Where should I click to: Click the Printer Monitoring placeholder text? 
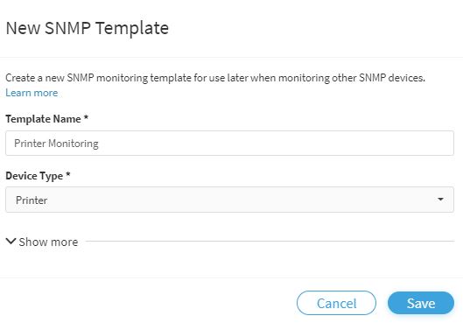click(x=56, y=144)
